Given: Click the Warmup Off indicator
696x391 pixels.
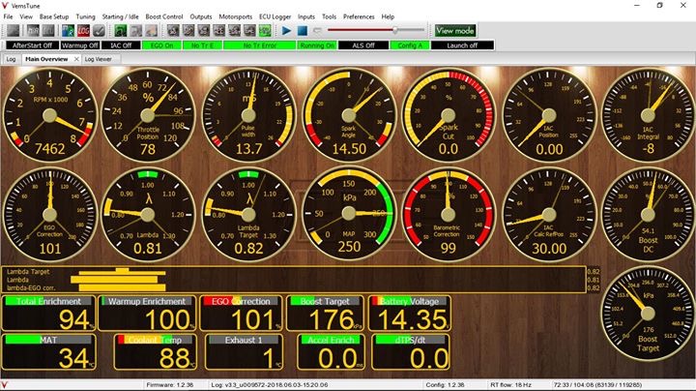Looking at the screenshot, I should (x=80, y=45).
